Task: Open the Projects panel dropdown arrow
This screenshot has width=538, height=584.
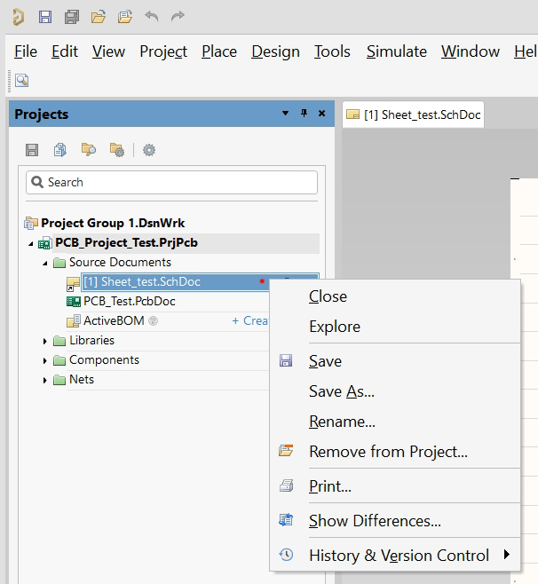Action: click(x=285, y=114)
